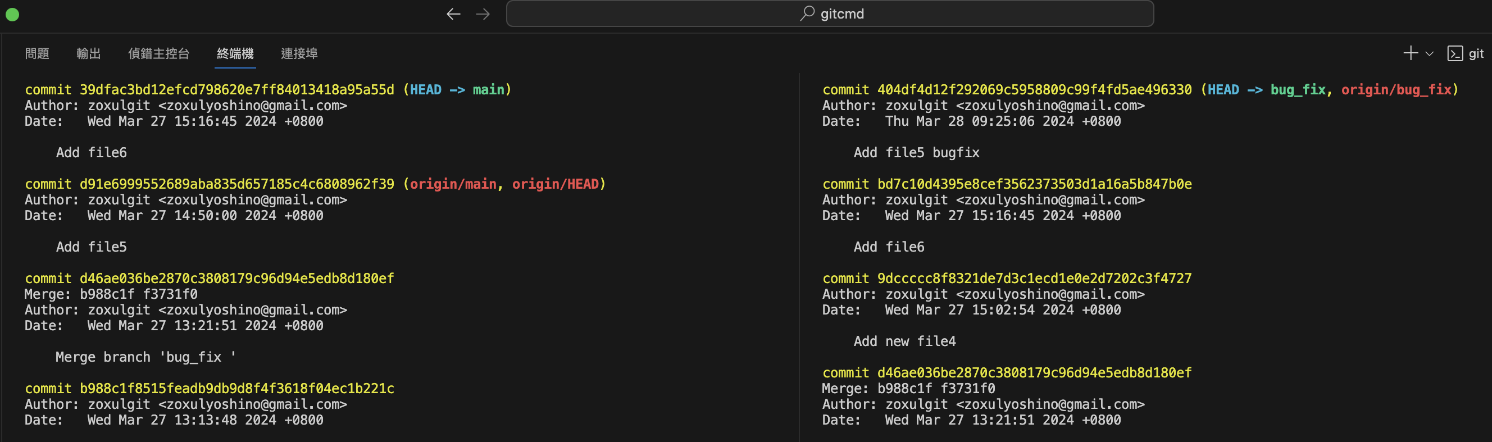1492x442 pixels.
Task: Click commit hash 404df4d on bug_fix
Action: (x=1034, y=90)
